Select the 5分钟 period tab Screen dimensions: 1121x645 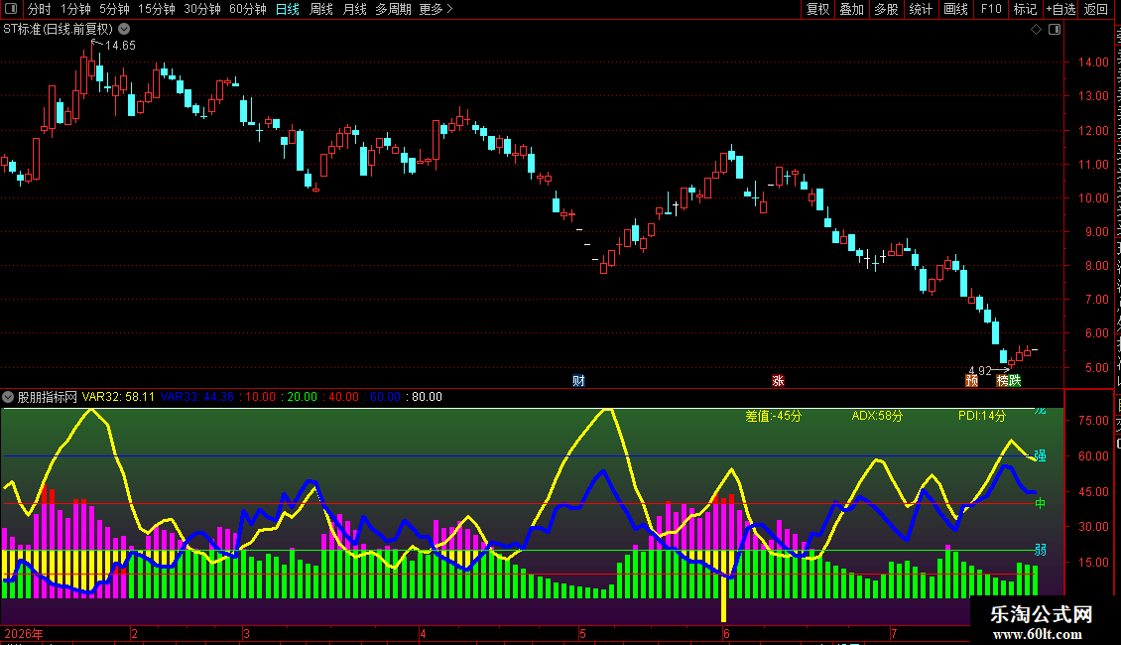[x=114, y=9]
